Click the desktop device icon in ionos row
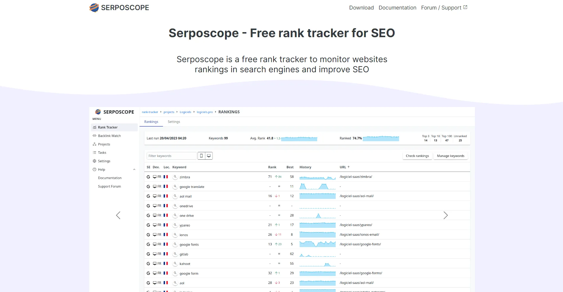The image size is (563, 292). (x=155, y=235)
